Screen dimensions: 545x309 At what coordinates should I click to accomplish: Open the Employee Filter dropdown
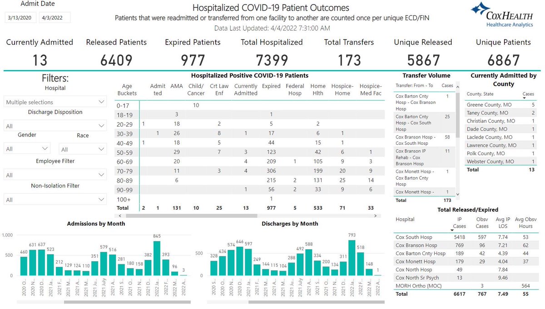point(55,175)
